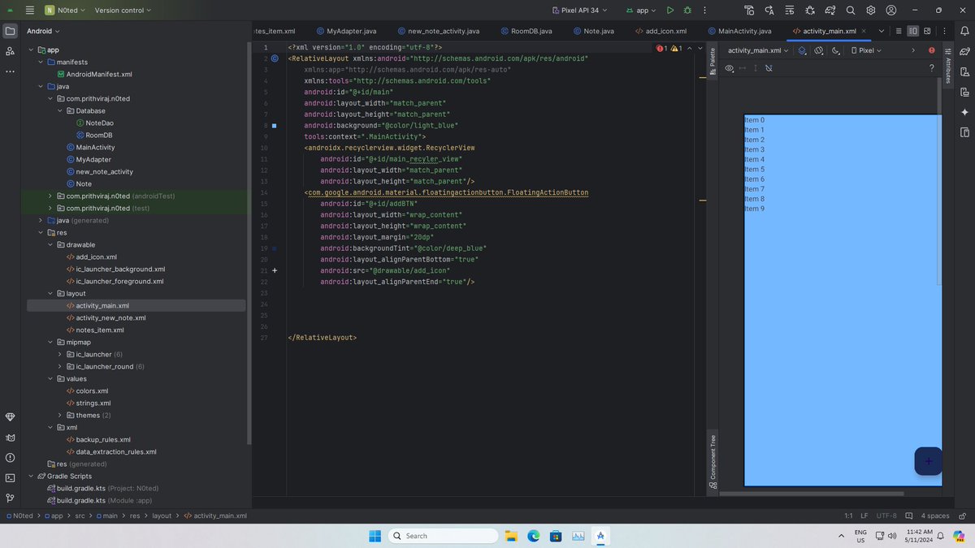Open the Search Everywhere magnifier
This screenshot has width=975, height=548.
point(851,11)
